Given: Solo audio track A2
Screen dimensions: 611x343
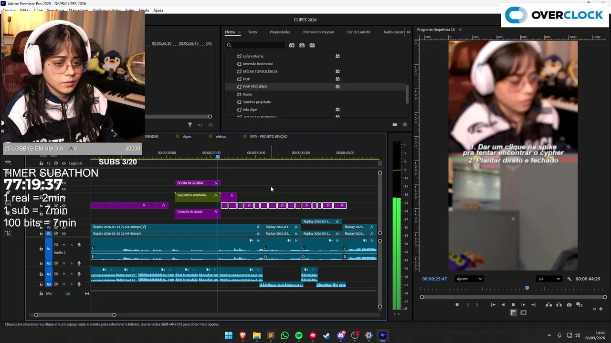Looking at the screenshot, I should (x=72, y=263).
